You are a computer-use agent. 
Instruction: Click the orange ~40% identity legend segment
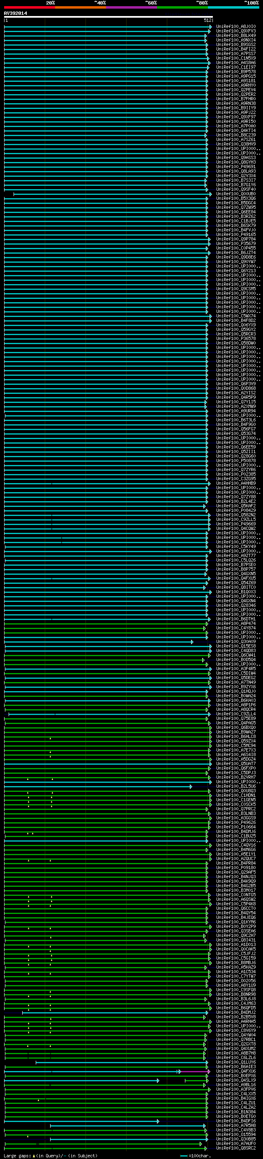click(81, 7)
